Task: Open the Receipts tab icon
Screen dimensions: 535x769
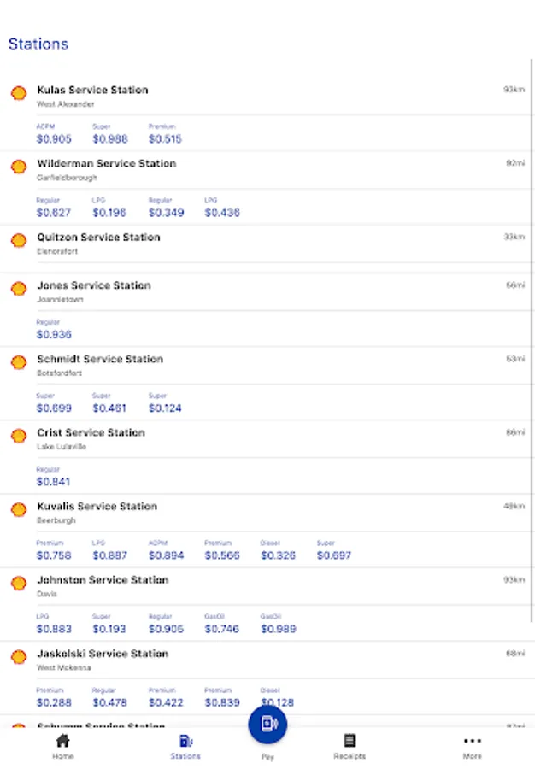Action: point(349,741)
